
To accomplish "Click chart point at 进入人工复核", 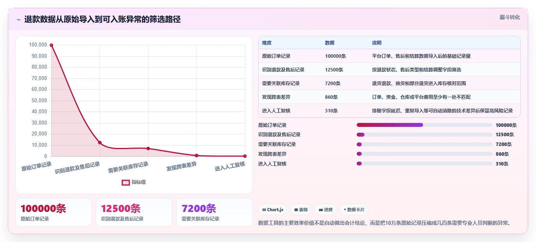I will point(245,156).
